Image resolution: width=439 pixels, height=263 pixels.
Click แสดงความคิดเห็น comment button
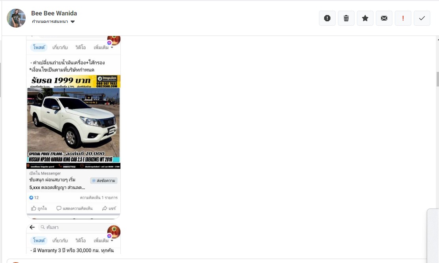coord(75,209)
